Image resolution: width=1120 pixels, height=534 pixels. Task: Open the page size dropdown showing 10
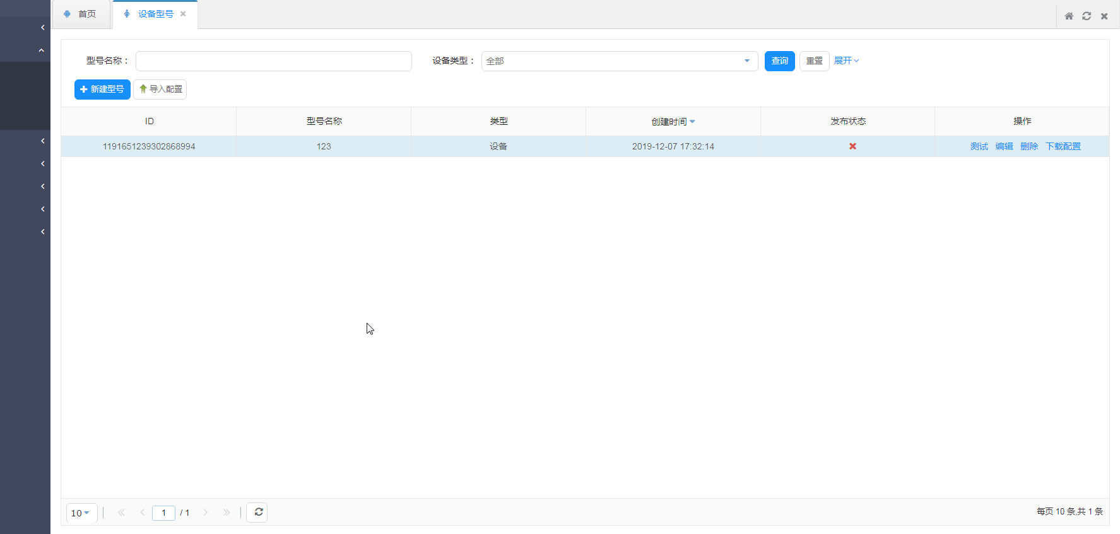click(81, 513)
